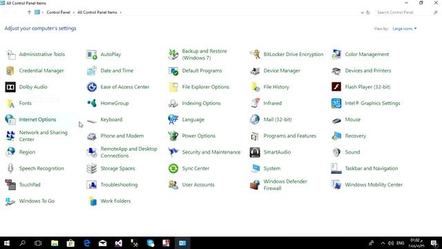Open the Fonts icon
Screen dimensions: 442x249
click(x=10, y=103)
